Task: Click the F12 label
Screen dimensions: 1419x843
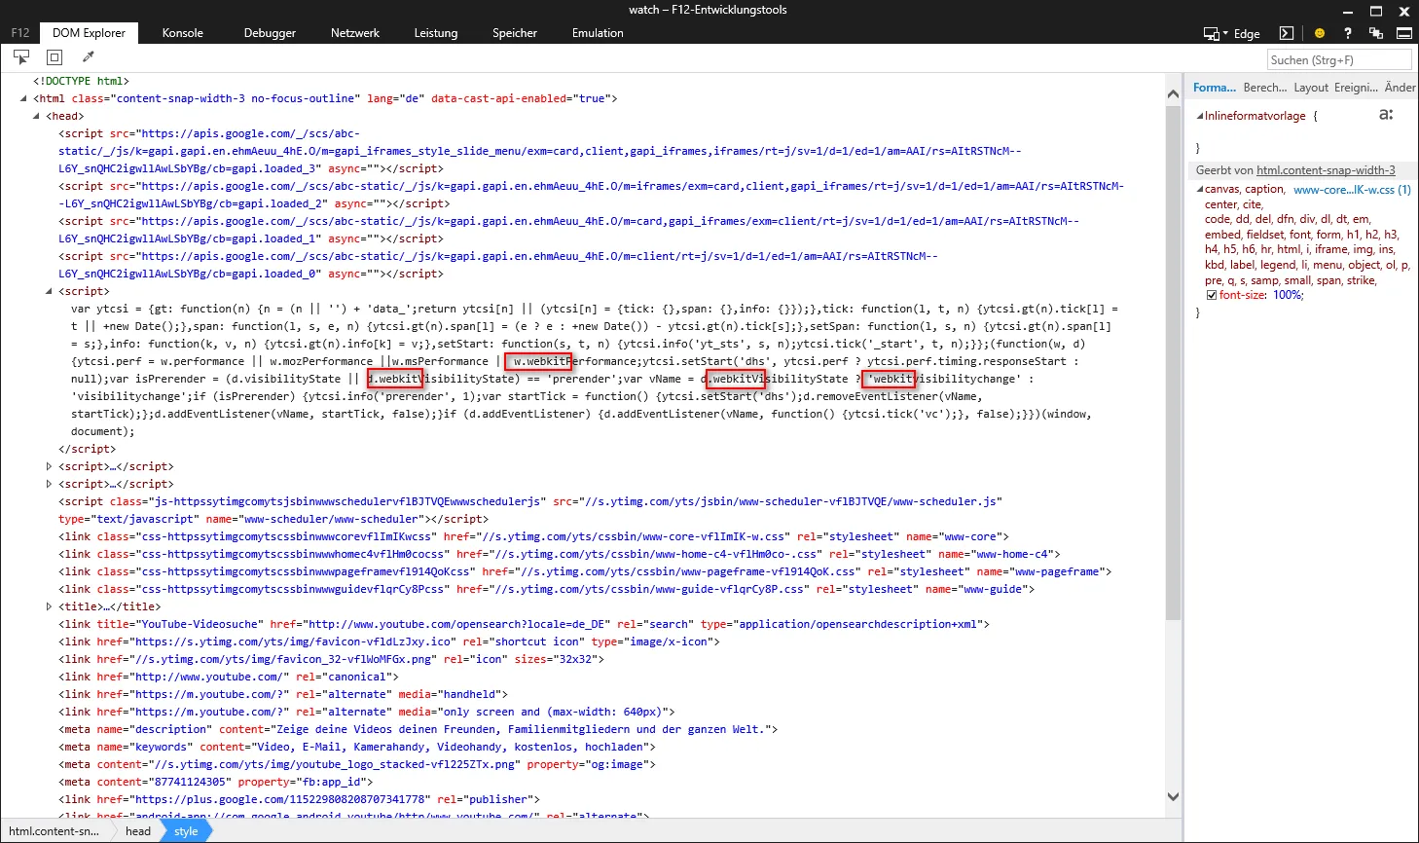Action: (x=20, y=33)
